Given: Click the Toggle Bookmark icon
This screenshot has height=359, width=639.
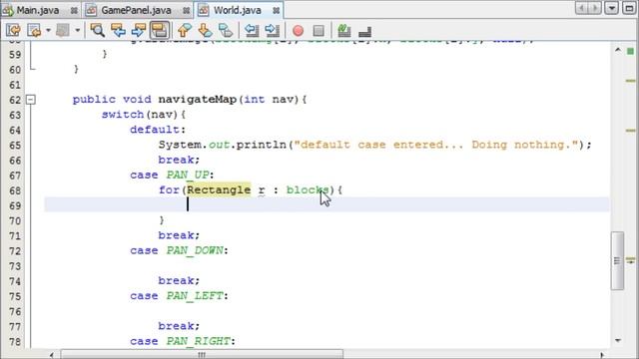Looking at the screenshot, I should click(226, 30).
